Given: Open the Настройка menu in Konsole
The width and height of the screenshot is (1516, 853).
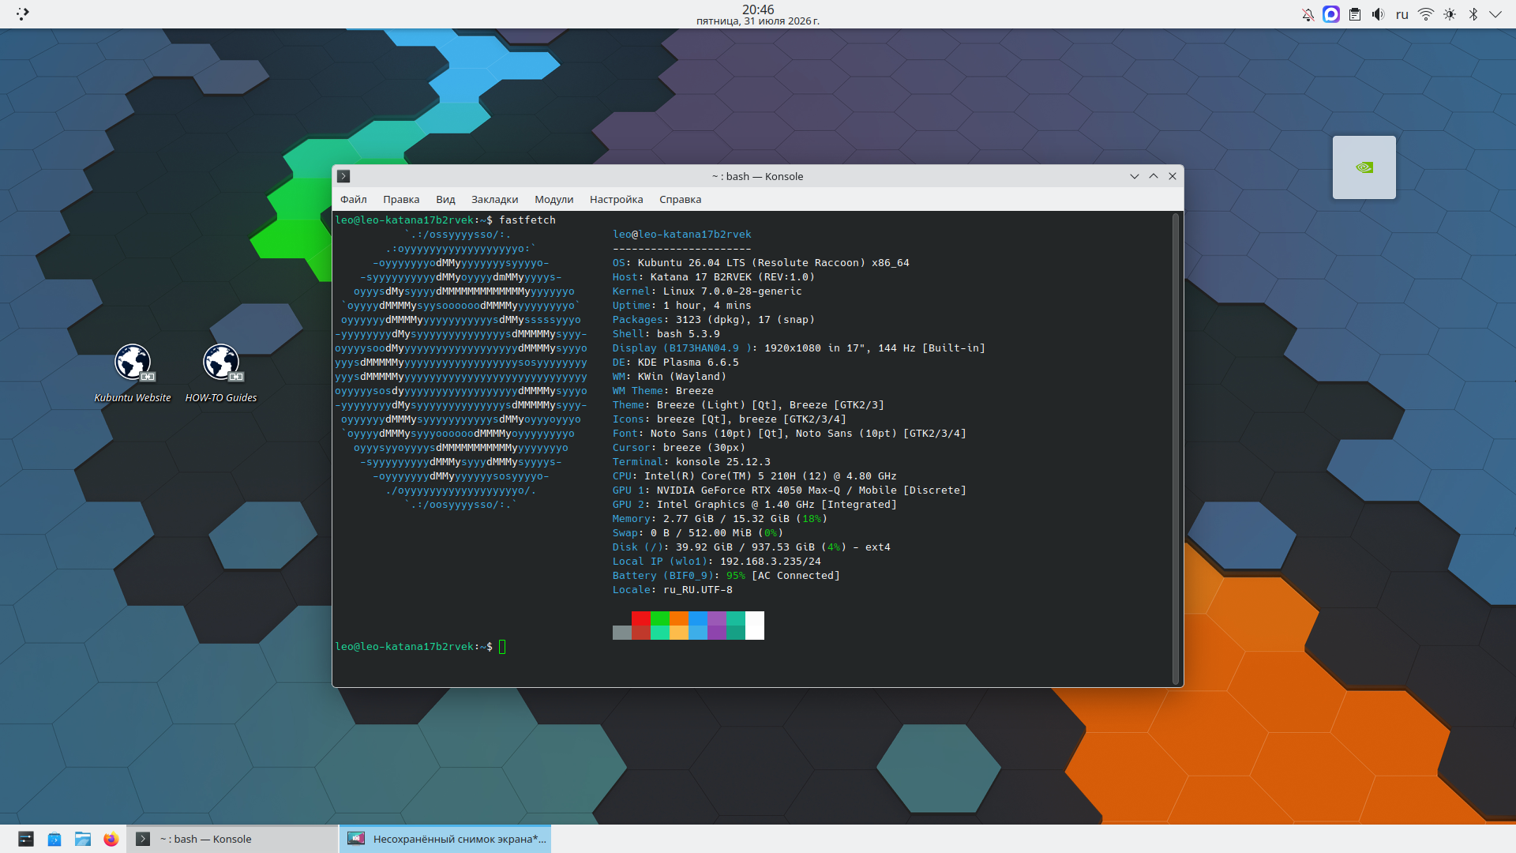Looking at the screenshot, I should 616,200.
